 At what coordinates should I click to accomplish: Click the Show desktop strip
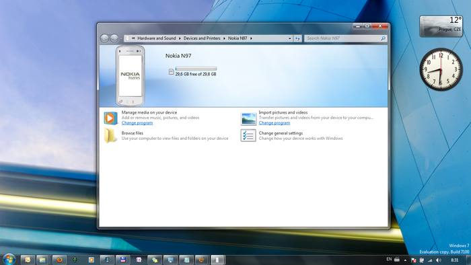468,260
